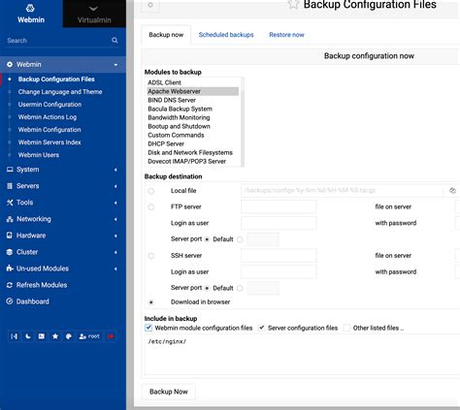Open Webmin Users menu item
Image resolution: width=460 pixels, height=410 pixels.
pyautogui.click(x=39, y=155)
